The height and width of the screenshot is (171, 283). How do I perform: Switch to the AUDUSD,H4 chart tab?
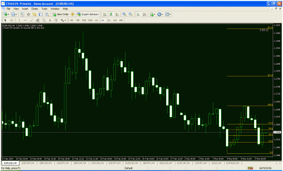[132, 163]
